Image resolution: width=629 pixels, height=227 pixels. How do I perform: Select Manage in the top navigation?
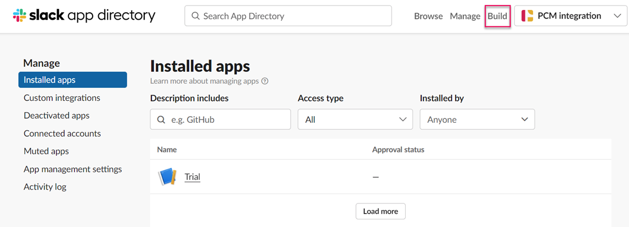point(465,16)
